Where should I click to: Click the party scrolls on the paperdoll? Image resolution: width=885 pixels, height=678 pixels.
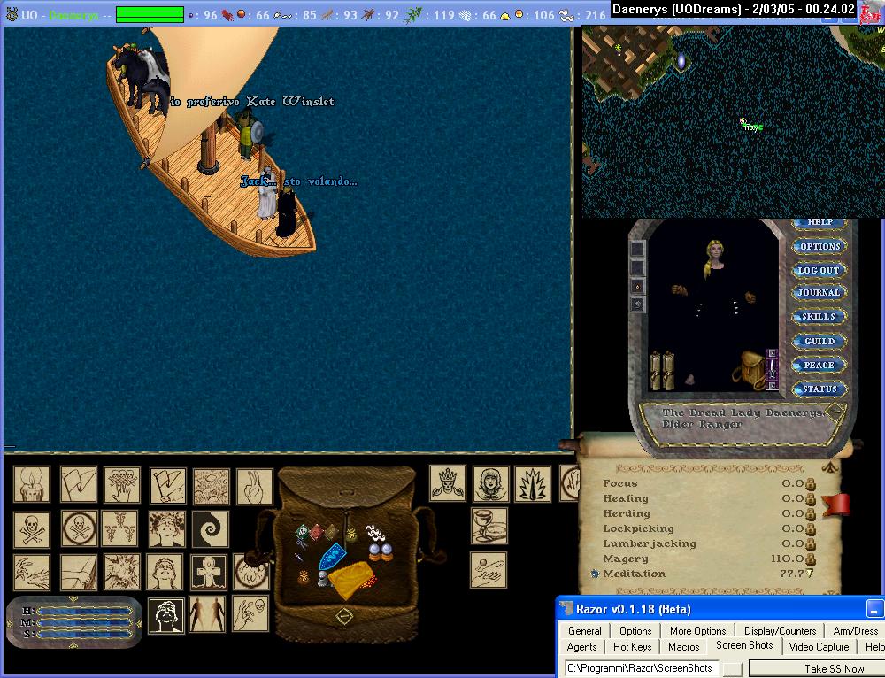pyautogui.click(x=663, y=370)
